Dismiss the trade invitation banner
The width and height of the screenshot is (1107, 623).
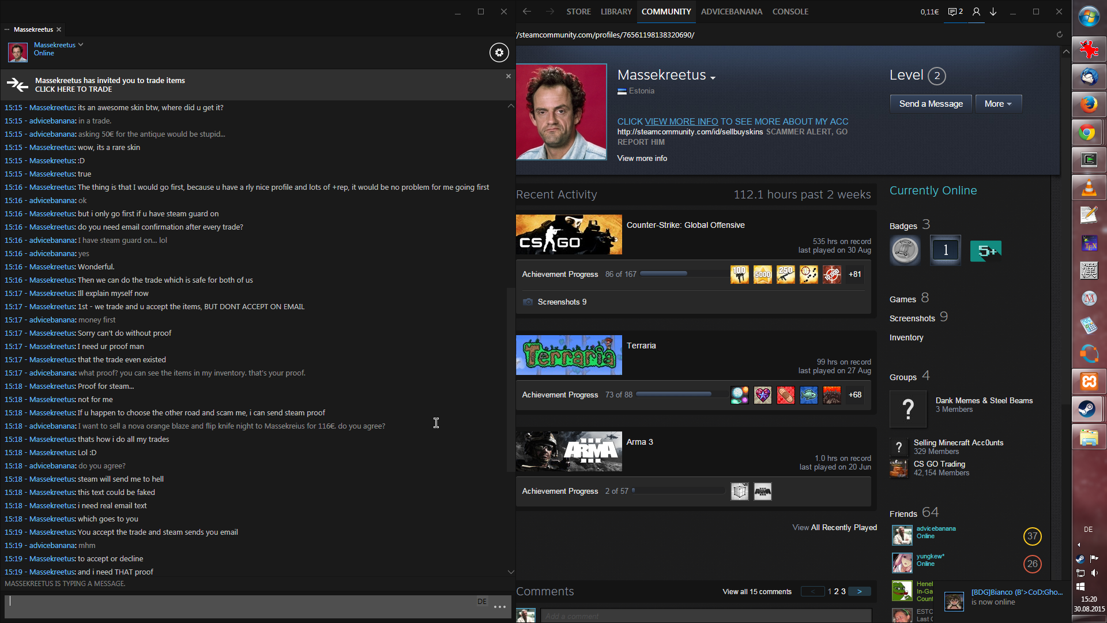click(508, 76)
